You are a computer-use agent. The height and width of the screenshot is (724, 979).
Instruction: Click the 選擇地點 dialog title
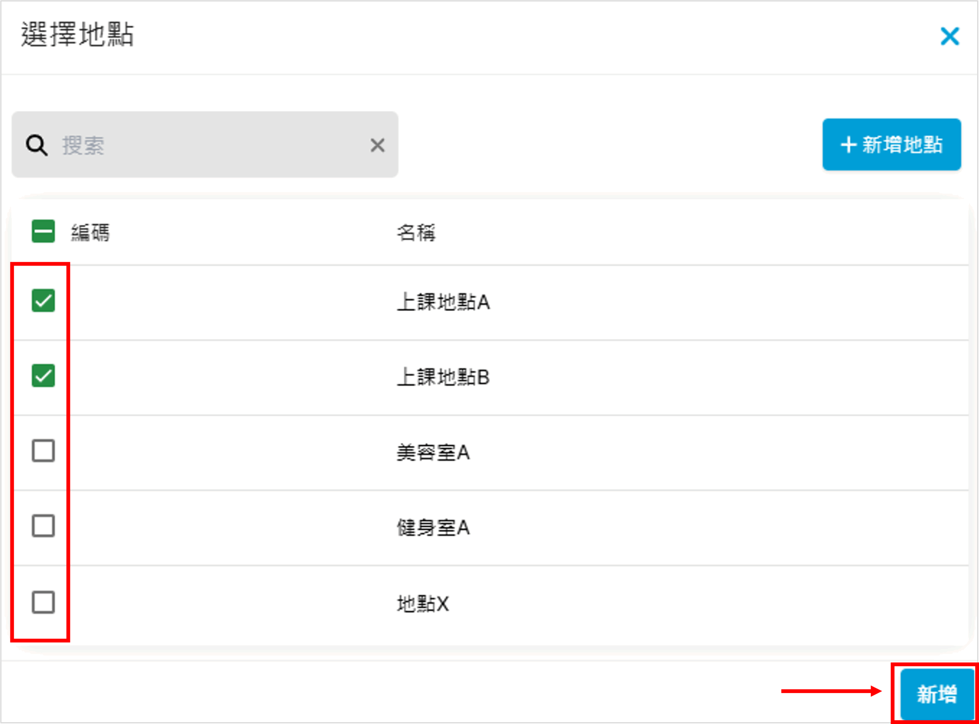[78, 34]
